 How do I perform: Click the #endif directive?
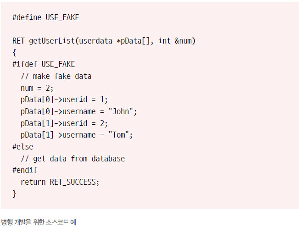tap(25, 170)
